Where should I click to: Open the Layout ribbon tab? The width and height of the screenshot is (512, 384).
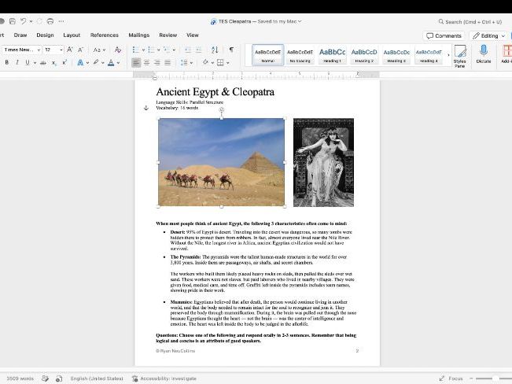tap(72, 35)
